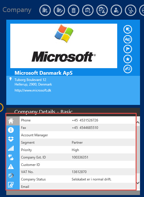Click the bank building with plus icon

[x=88, y=10]
